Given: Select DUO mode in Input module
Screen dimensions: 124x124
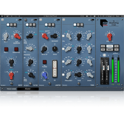Looking at the screenshot, I should click(x=11, y=25).
